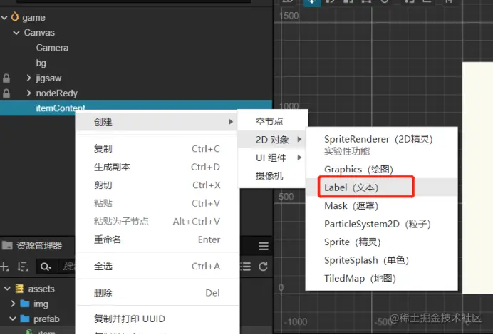This screenshot has height=335, width=493.
Task: Select the itemContent node
Action: 136,108
